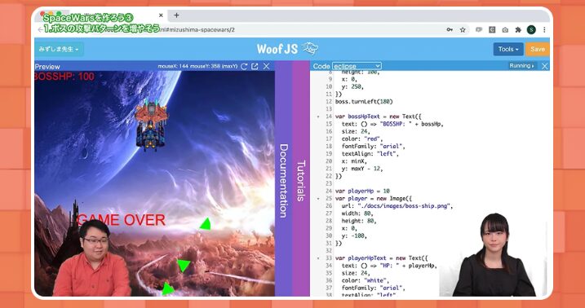The width and height of the screenshot is (585, 308).
Task: Open a new browser tab
Action: (x=176, y=15)
